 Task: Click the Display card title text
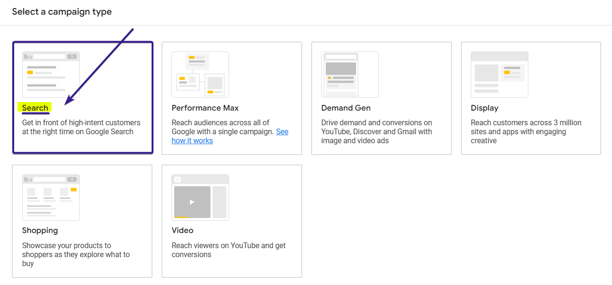click(484, 108)
